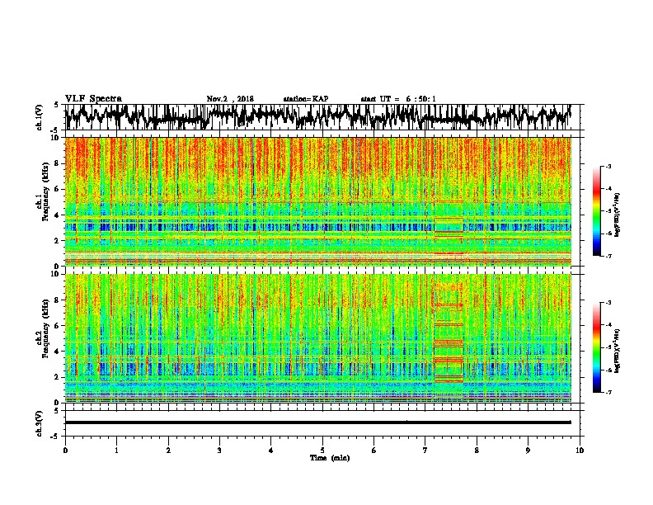Click the ch.2 frequency axis tick "8"
Image resolution: width=653 pixels, height=505 pixels.
click(58, 300)
